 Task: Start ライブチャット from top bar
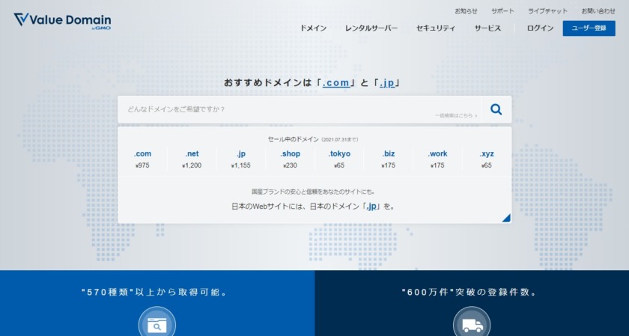[x=547, y=11]
